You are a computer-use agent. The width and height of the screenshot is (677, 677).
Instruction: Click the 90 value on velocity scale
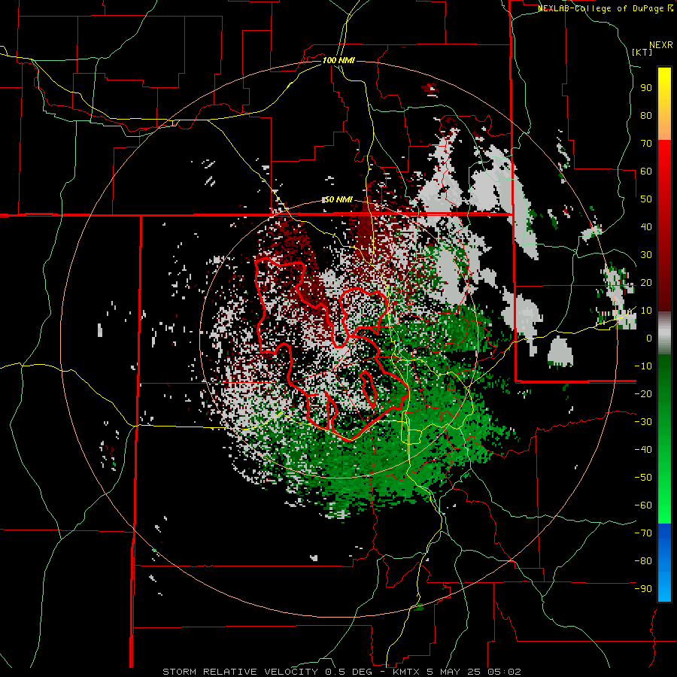pyautogui.click(x=646, y=88)
